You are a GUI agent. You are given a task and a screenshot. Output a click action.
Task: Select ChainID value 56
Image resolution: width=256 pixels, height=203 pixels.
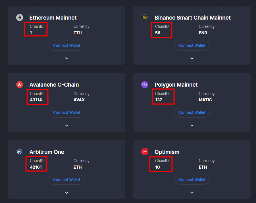158,33
